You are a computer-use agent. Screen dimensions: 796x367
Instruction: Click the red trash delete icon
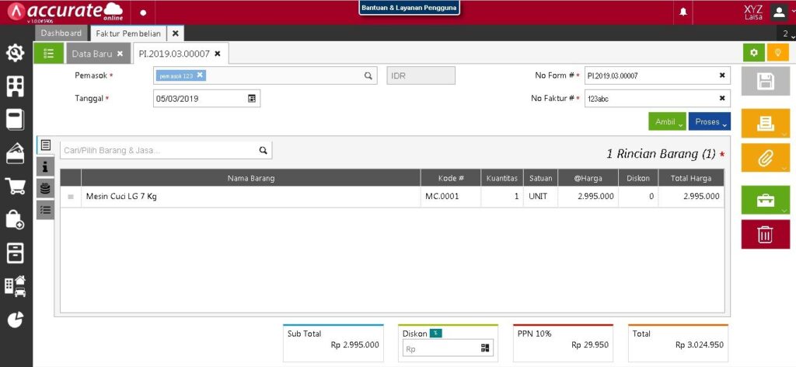tap(765, 234)
